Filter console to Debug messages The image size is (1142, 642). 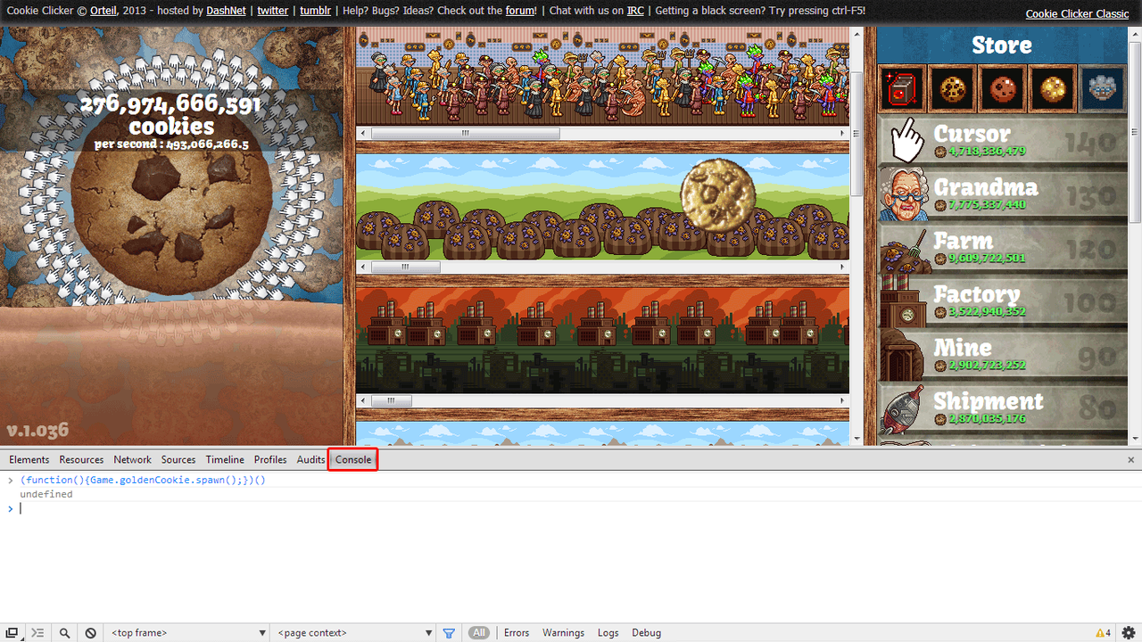click(647, 633)
